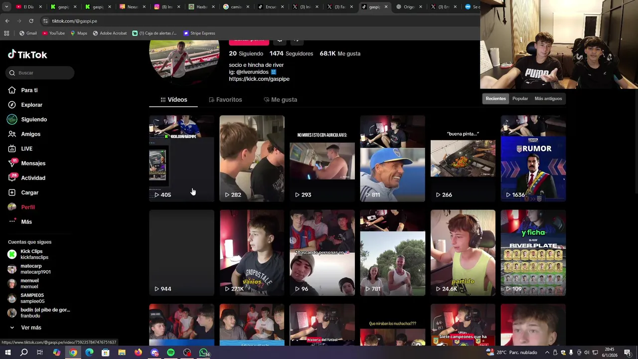Open the 'Buscando personas en' video
This screenshot has width=638, height=359.
(322, 253)
